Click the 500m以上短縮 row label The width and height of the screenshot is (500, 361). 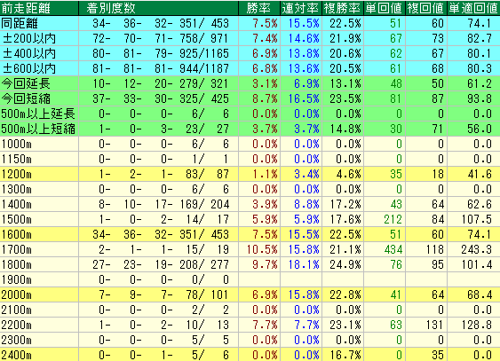pos(38,129)
